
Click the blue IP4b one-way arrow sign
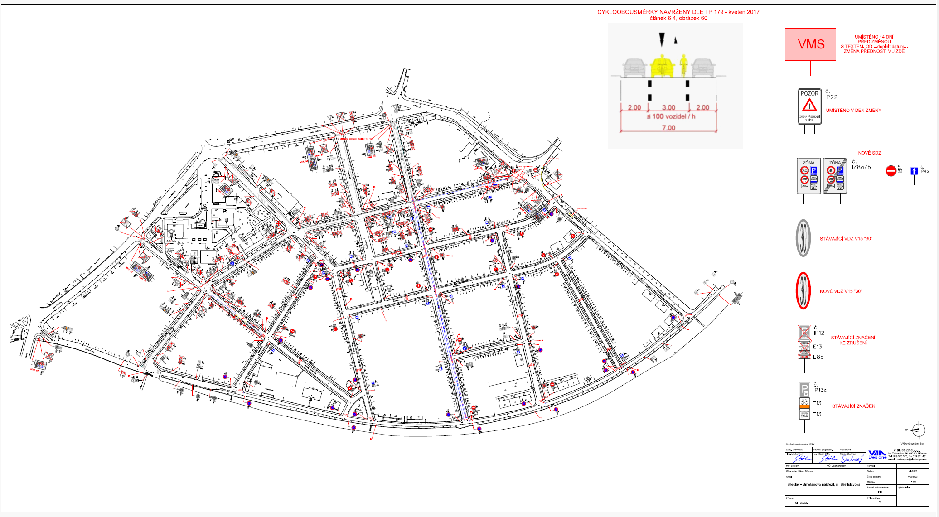(x=914, y=171)
